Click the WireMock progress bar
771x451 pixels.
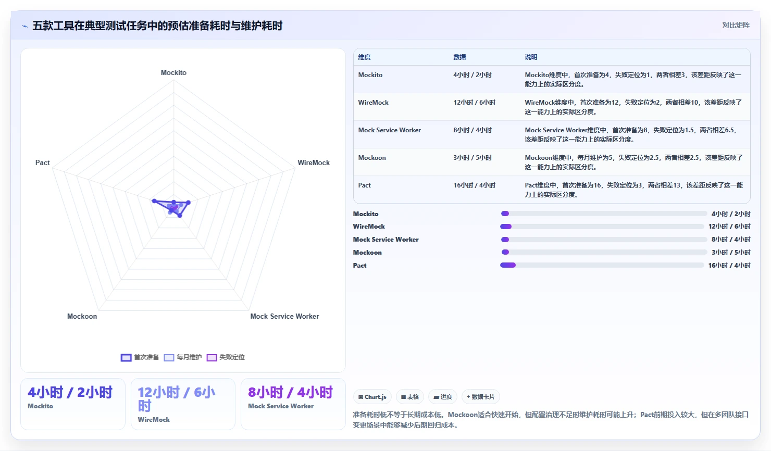(x=602, y=227)
